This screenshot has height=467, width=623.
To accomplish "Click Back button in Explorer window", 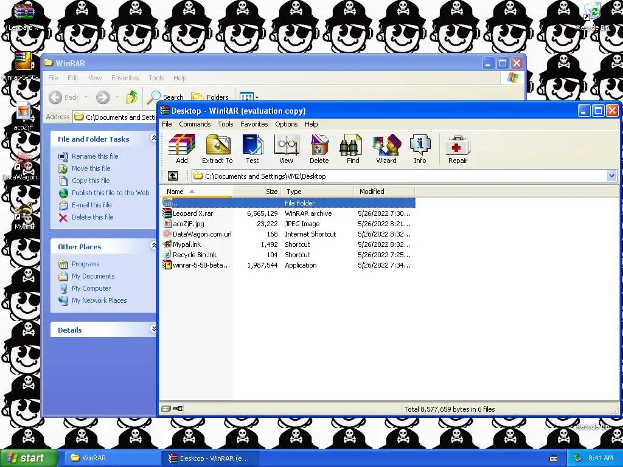I will 64,97.
